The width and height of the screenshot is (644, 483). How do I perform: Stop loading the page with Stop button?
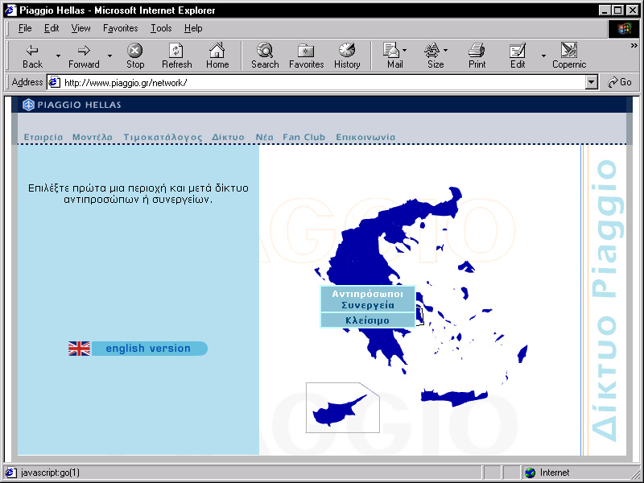(x=135, y=56)
